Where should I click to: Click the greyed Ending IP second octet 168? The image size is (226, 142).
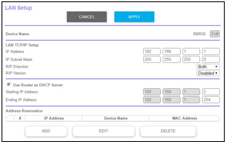click(x=171, y=100)
